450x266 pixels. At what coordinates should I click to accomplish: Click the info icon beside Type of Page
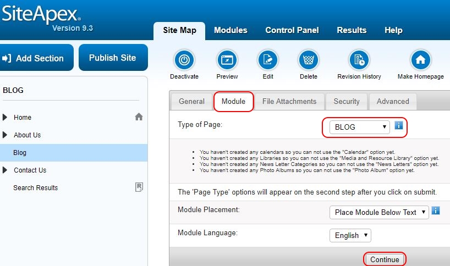[399, 125]
